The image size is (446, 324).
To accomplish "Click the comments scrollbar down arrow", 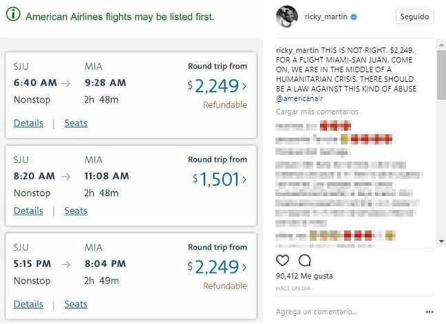I will pyautogui.click(x=441, y=242).
